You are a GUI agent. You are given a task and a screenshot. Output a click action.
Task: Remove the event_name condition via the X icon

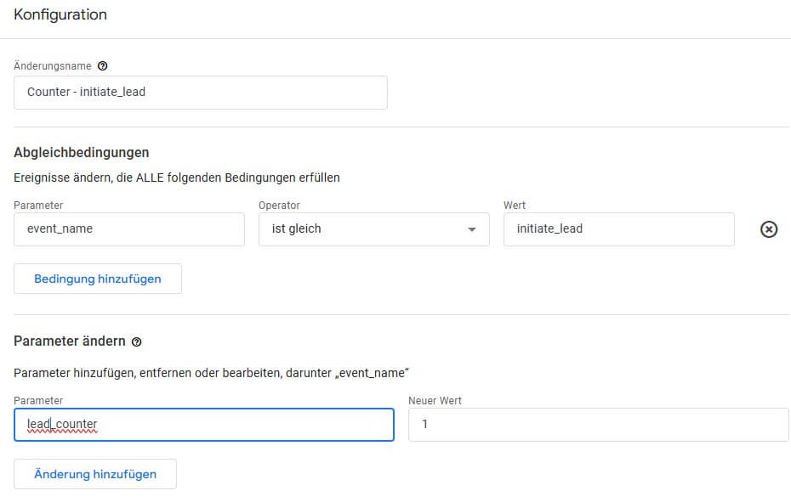click(x=769, y=229)
